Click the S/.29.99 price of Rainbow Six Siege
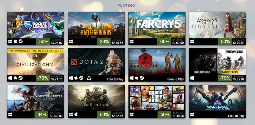This screenshot has width=255, height=125. [239, 79]
